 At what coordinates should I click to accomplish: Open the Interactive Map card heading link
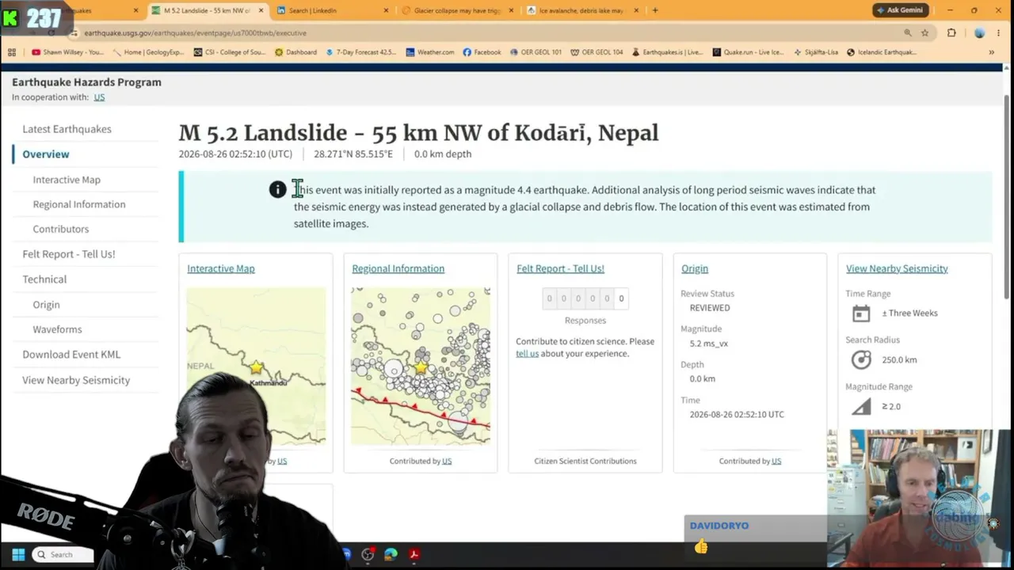pos(221,268)
